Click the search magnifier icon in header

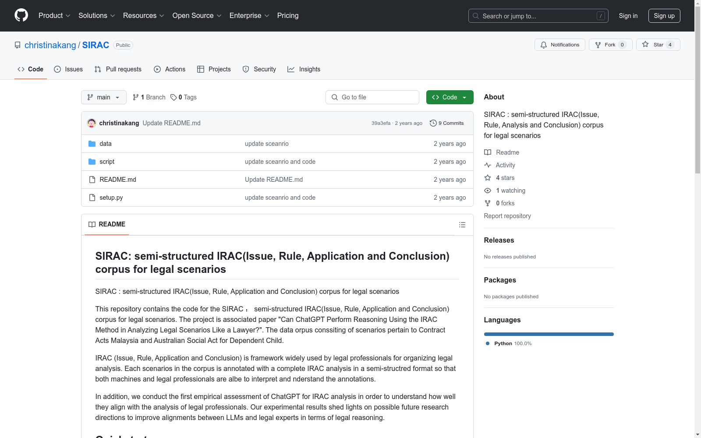[476, 16]
